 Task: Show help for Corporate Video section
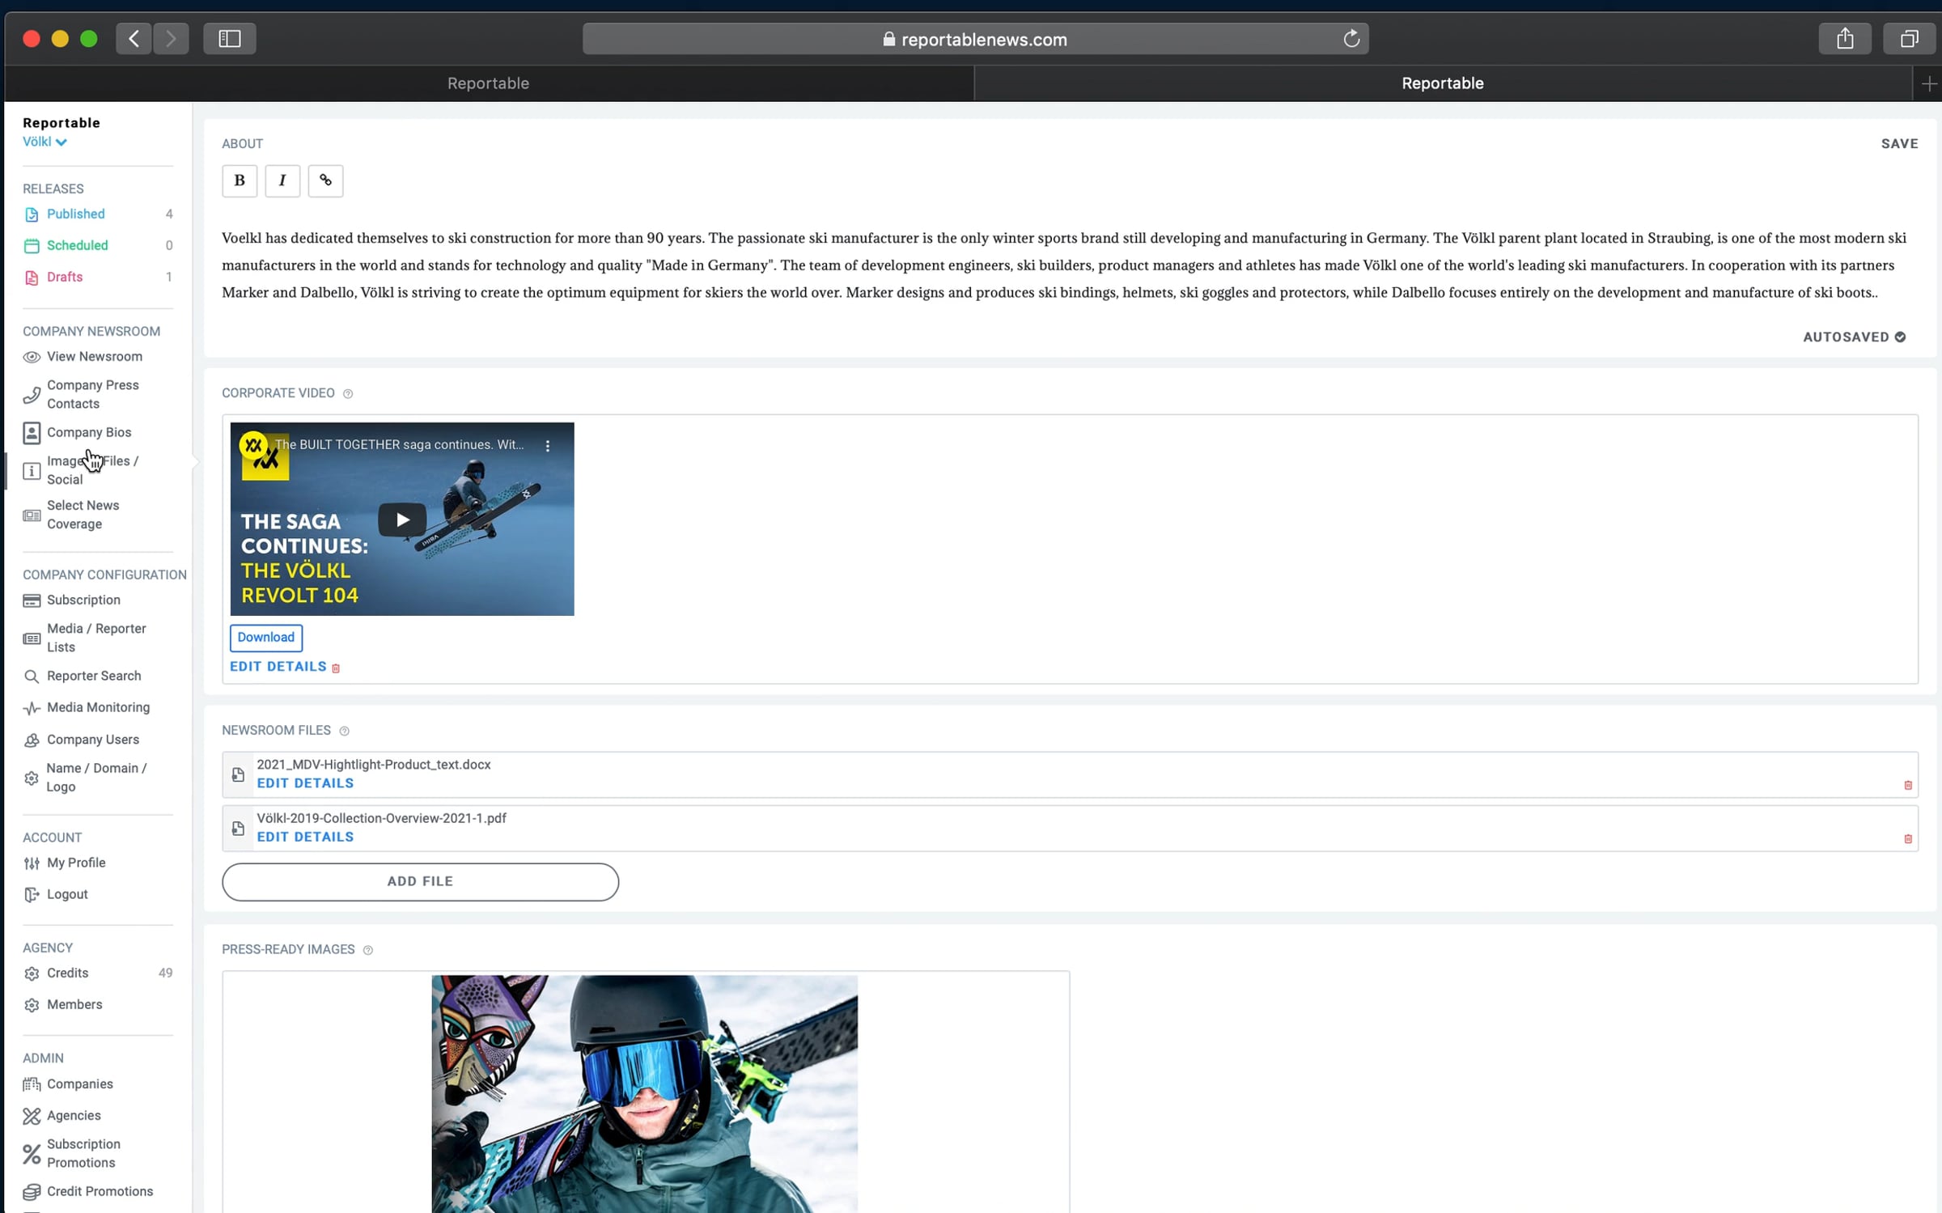point(348,394)
